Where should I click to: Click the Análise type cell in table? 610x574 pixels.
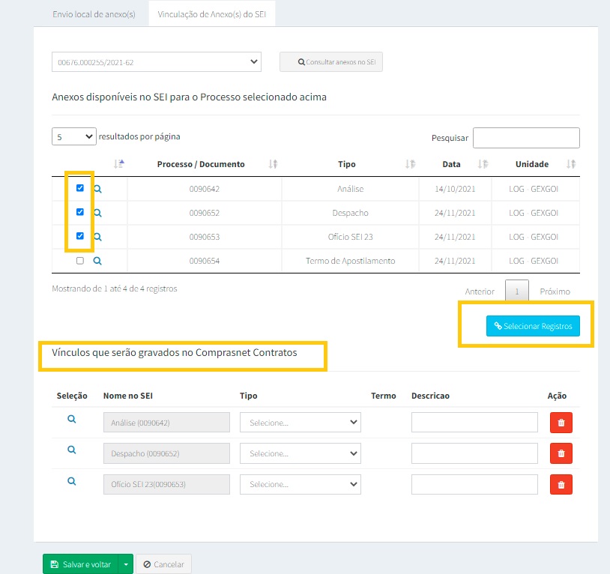pyautogui.click(x=350, y=189)
